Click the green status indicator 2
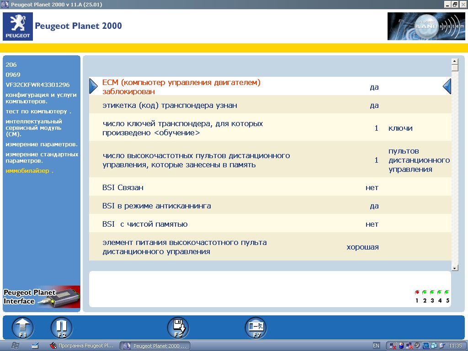 [x=425, y=292]
